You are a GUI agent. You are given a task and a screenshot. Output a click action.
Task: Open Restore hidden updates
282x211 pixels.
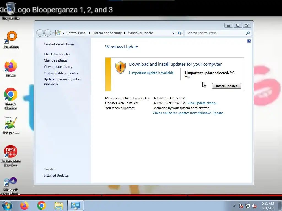click(61, 73)
